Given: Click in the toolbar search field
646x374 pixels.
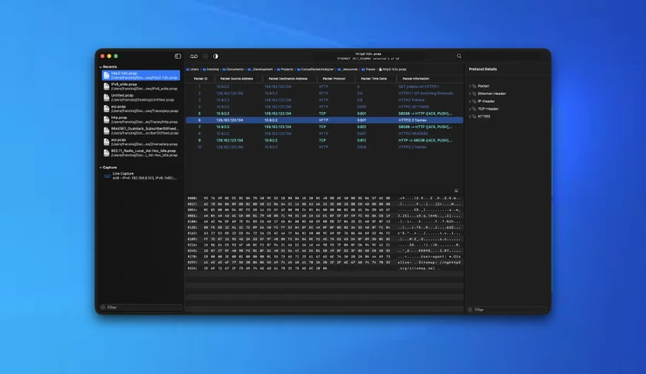Looking at the screenshot, I should (x=500, y=56).
